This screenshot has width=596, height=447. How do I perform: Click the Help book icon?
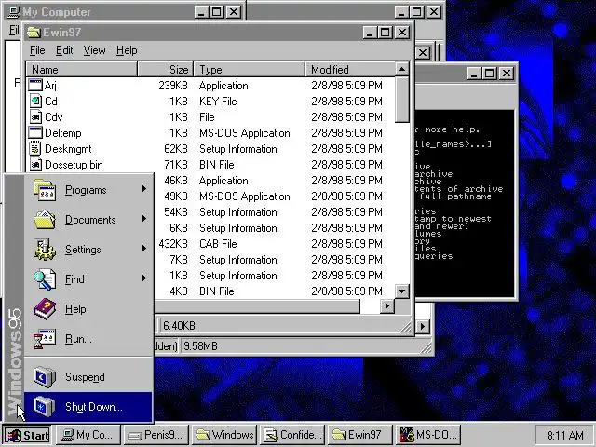pyautogui.click(x=45, y=309)
